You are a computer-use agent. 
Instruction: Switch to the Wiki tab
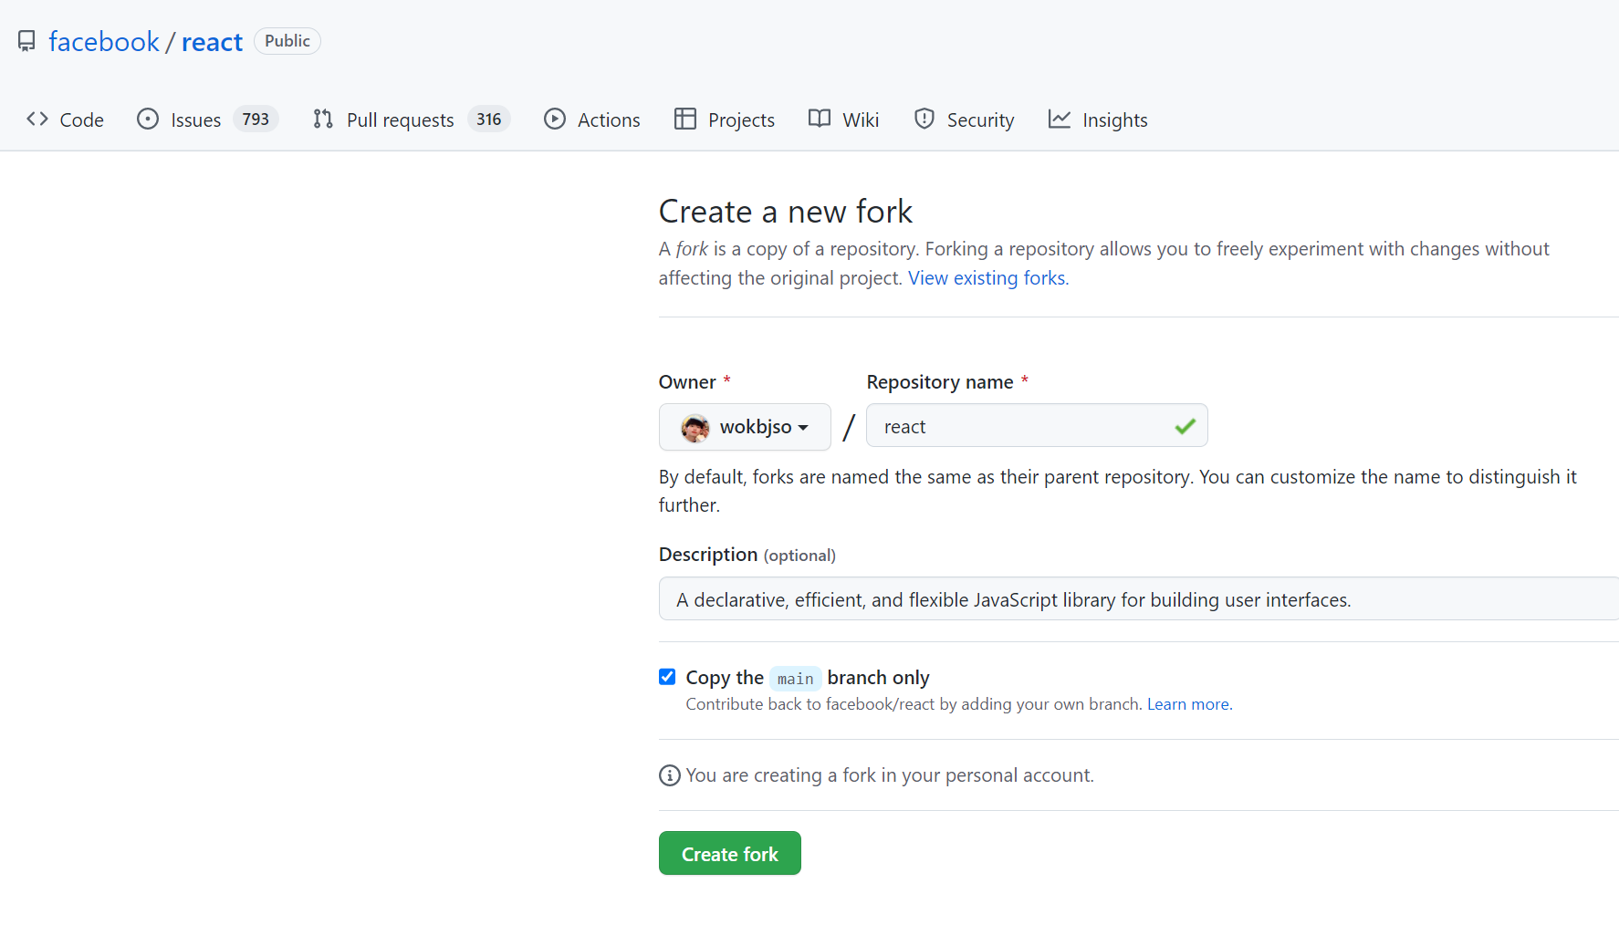[844, 120]
